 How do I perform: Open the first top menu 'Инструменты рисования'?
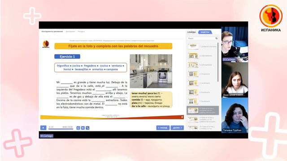52,32
